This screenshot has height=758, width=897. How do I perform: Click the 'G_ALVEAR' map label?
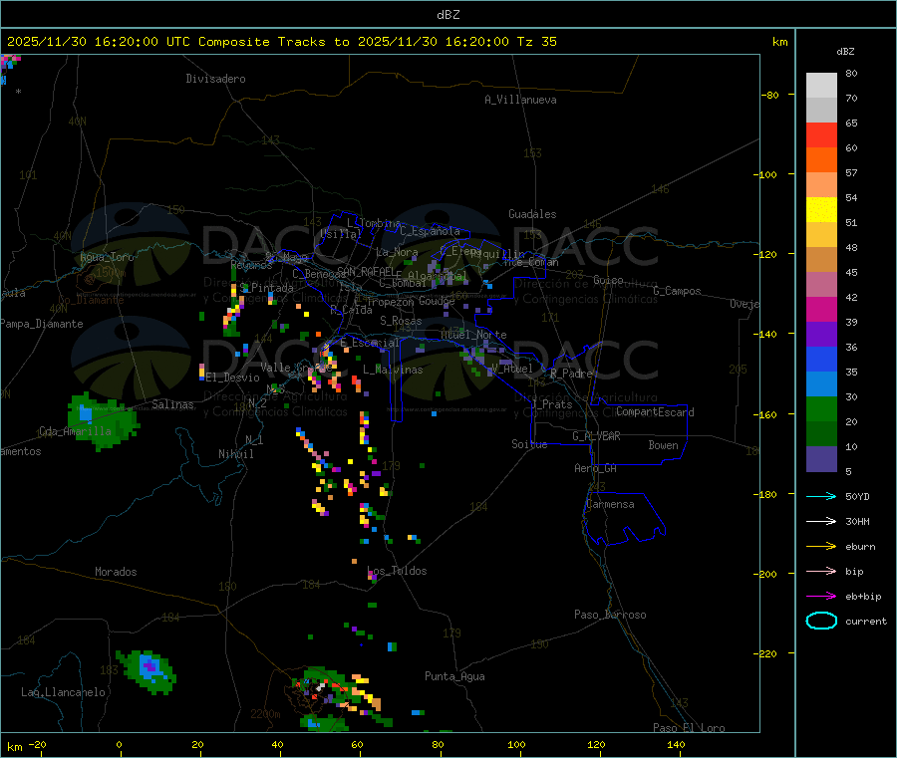[597, 436]
